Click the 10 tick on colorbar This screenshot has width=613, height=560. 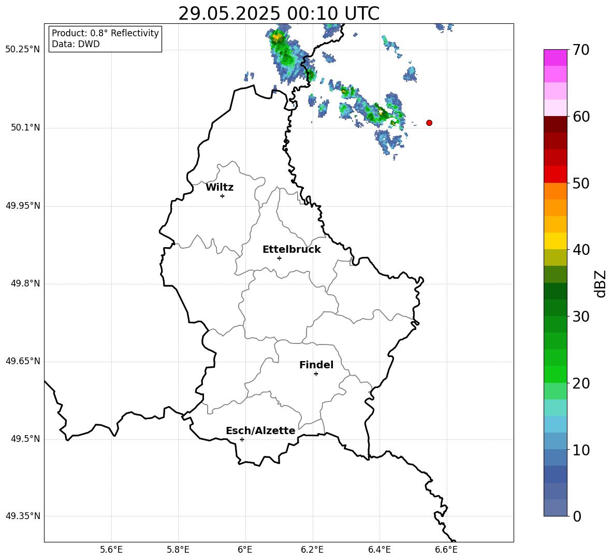[x=581, y=450]
